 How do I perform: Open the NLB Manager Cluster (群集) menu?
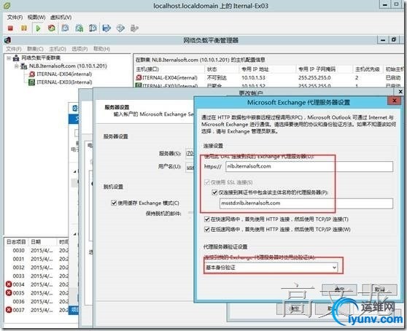(x=35, y=49)
